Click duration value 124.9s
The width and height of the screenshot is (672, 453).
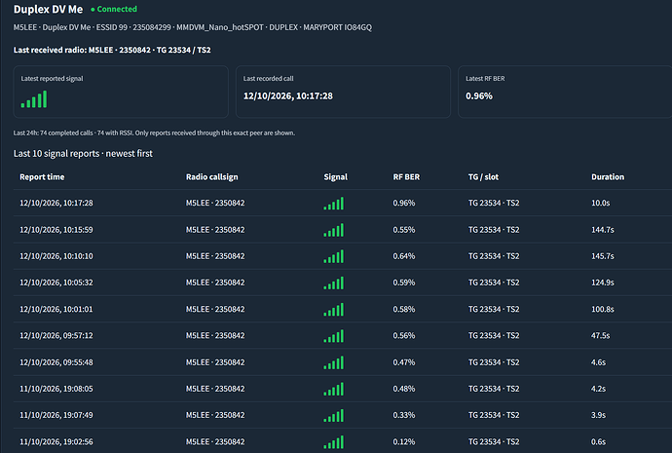coord(603,283)
